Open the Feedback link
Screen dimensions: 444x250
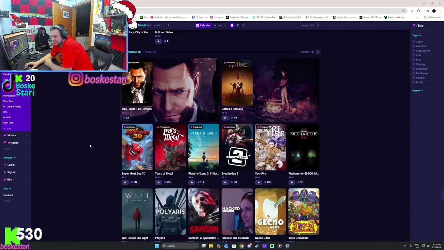point(8,195)
